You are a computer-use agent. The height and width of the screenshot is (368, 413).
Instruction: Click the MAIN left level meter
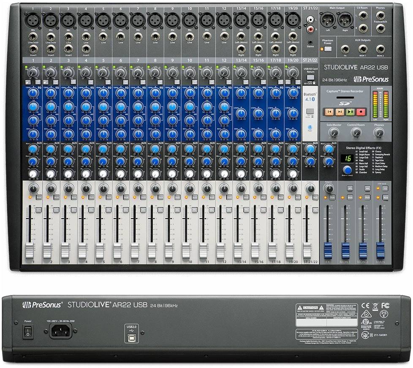click(x=375, y=104)
